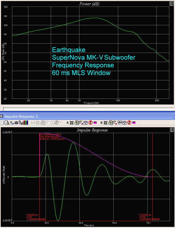Click the '+2.867E7' amplitude axis value
This screenshot has width=175, height=228.
click(x=7, y=133)
